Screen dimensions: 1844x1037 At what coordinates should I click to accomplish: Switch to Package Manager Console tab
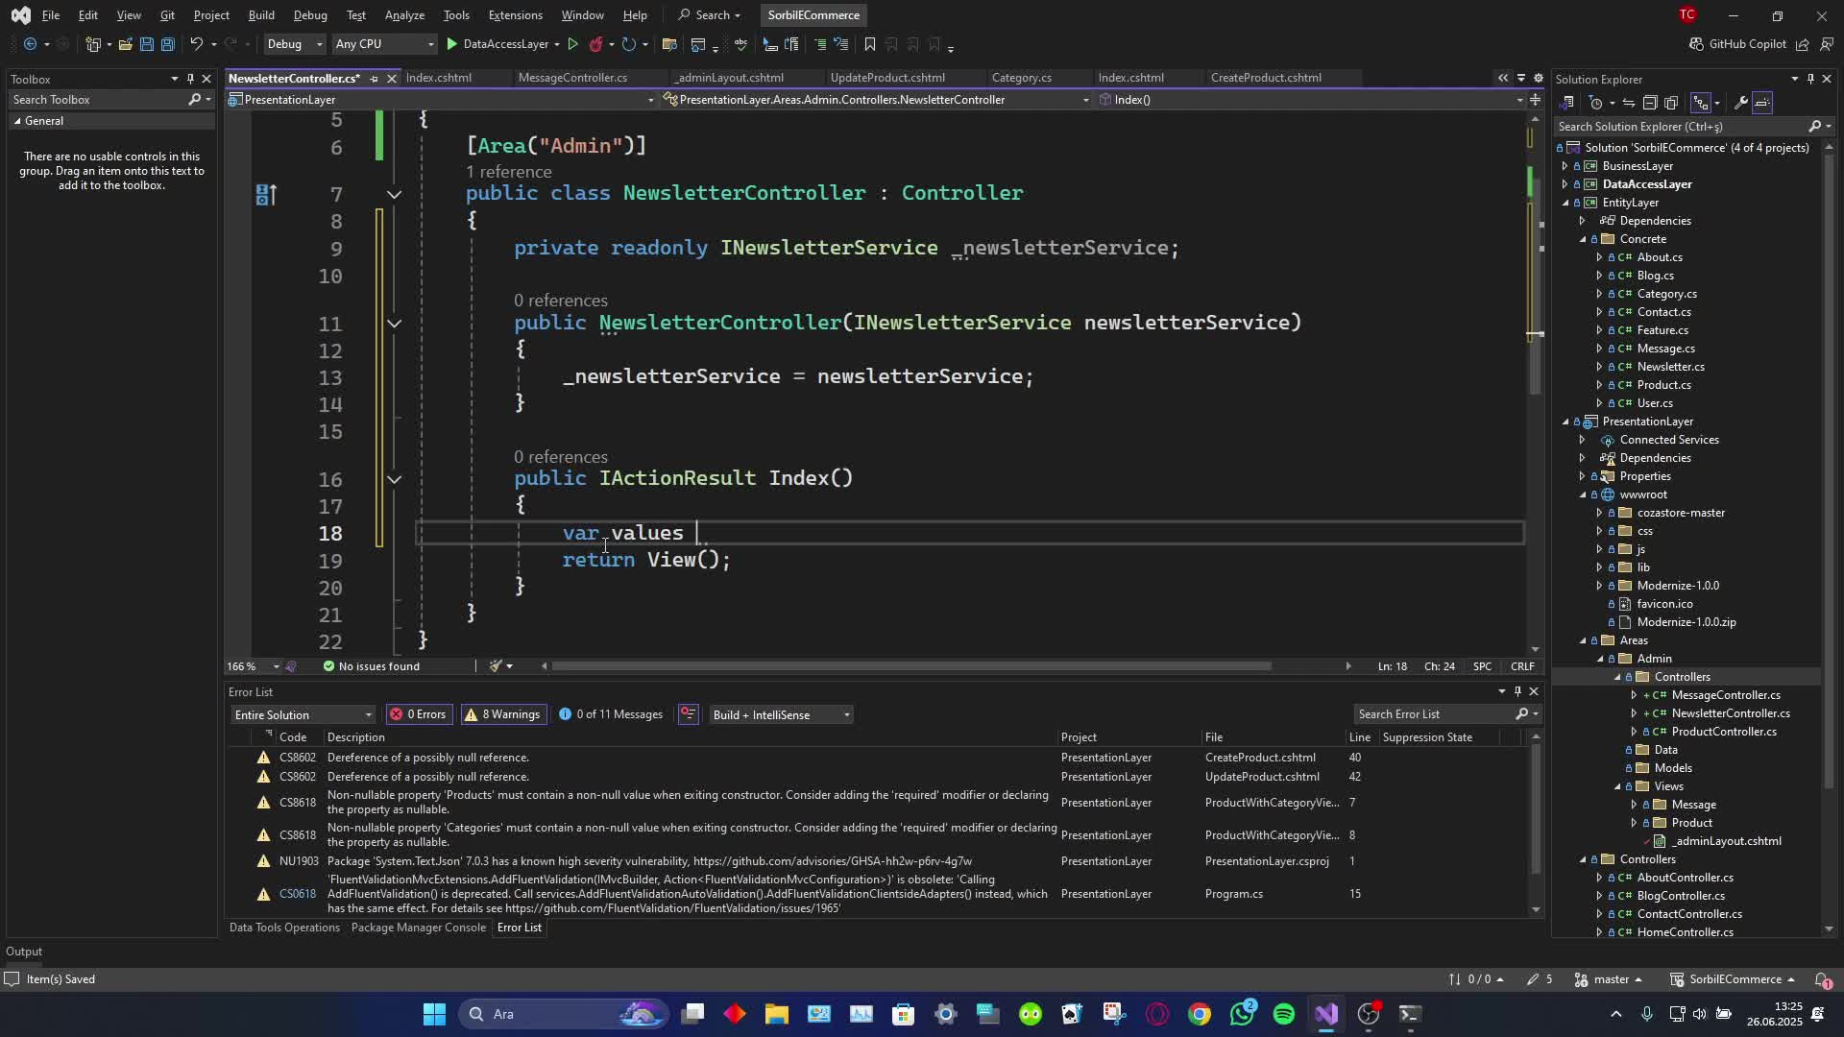coord(419,928)
